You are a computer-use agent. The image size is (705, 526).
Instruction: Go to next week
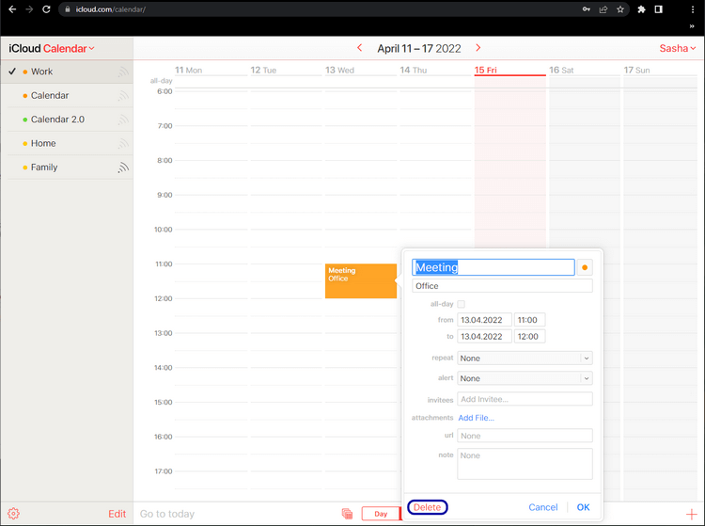pos(478,48)
